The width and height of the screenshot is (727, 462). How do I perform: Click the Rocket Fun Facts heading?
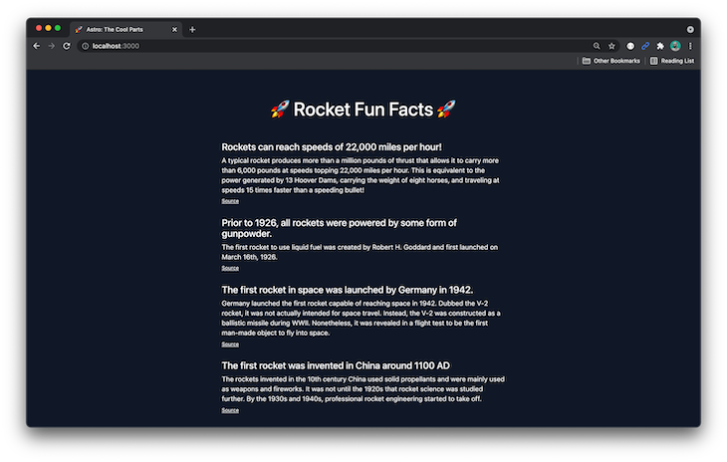pos(363,110)
